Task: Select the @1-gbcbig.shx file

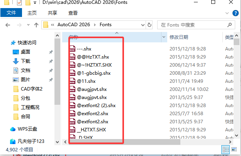Action: [93, 73]
